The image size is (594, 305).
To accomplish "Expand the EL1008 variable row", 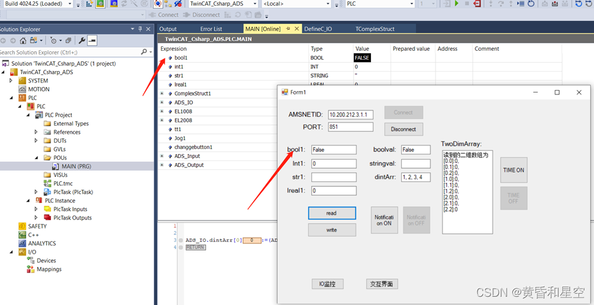I will [x=162, y=112].
